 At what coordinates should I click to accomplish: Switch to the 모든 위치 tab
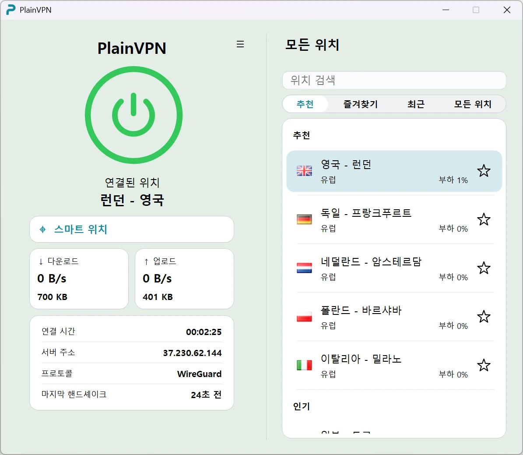pos(473,104)
